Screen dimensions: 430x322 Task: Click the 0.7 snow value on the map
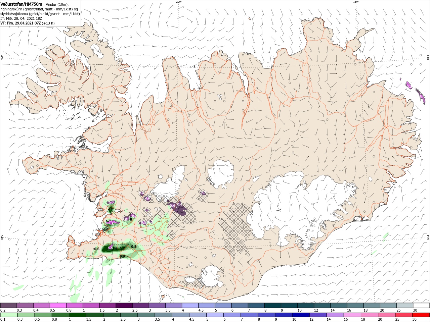pyautogui.click(x=111, y=203)
